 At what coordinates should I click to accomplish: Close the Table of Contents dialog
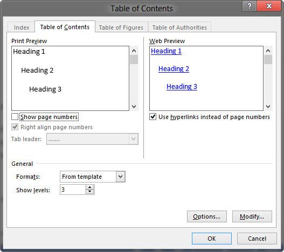click(x=269, y=6)
